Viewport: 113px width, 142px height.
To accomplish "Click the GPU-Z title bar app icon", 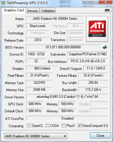I will (x=3, y=3).
